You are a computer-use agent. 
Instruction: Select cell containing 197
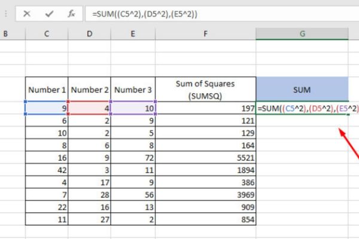206,108
